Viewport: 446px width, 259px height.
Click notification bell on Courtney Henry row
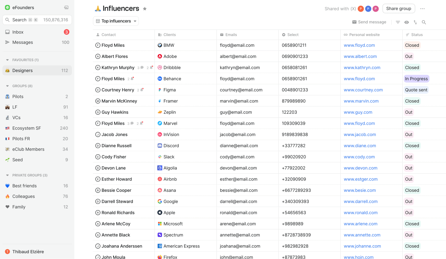142,90
